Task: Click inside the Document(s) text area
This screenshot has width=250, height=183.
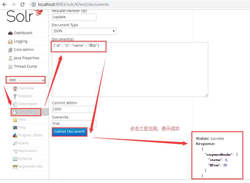Action: [130, 70]
